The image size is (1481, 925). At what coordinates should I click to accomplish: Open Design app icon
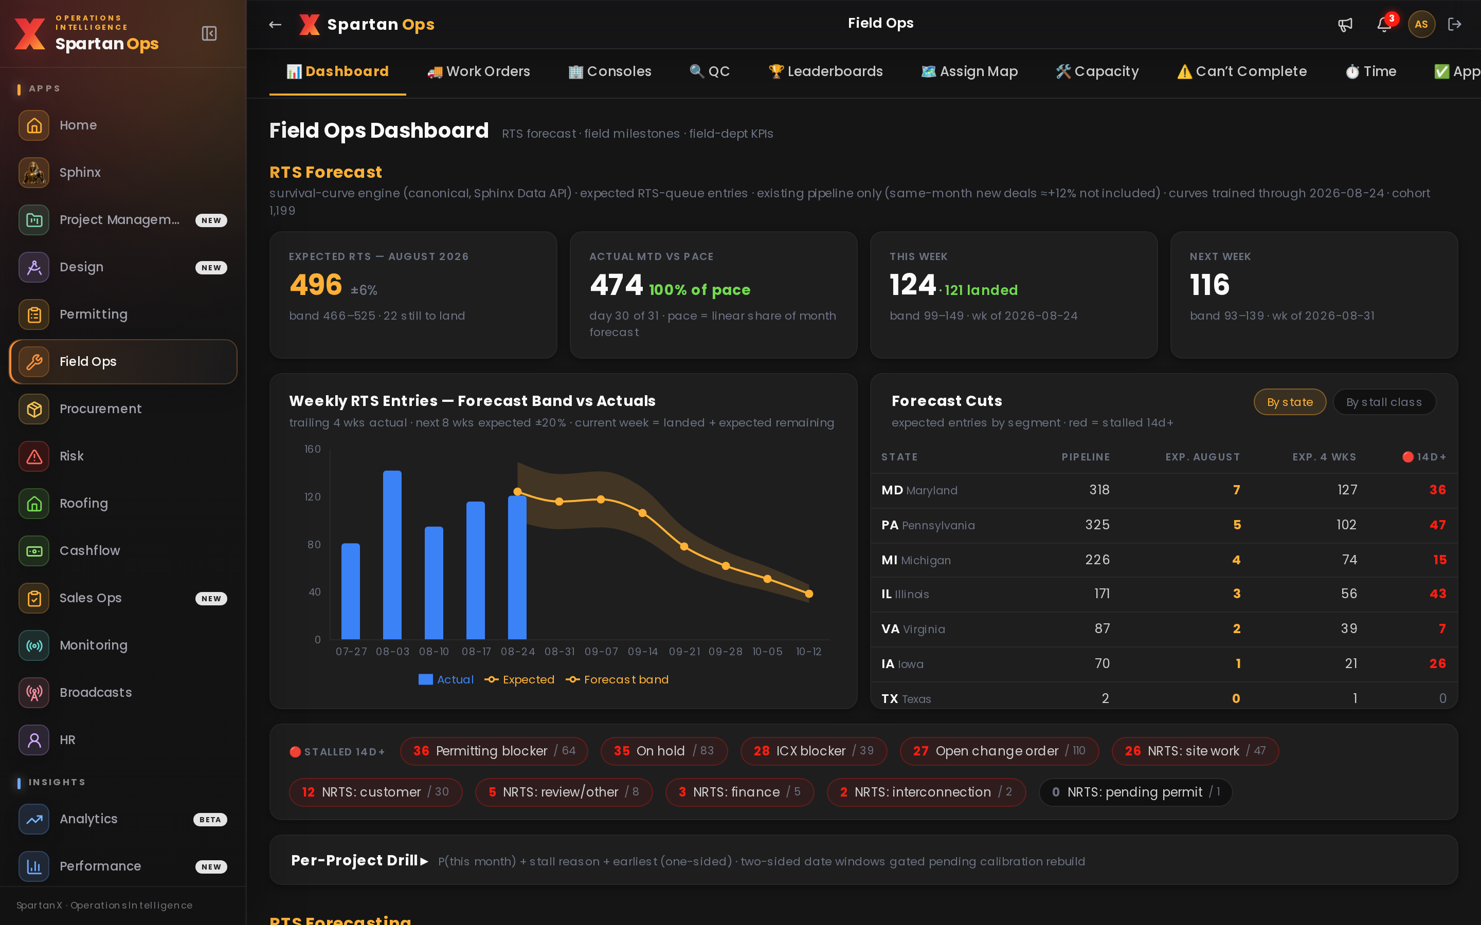coord(34,267)
